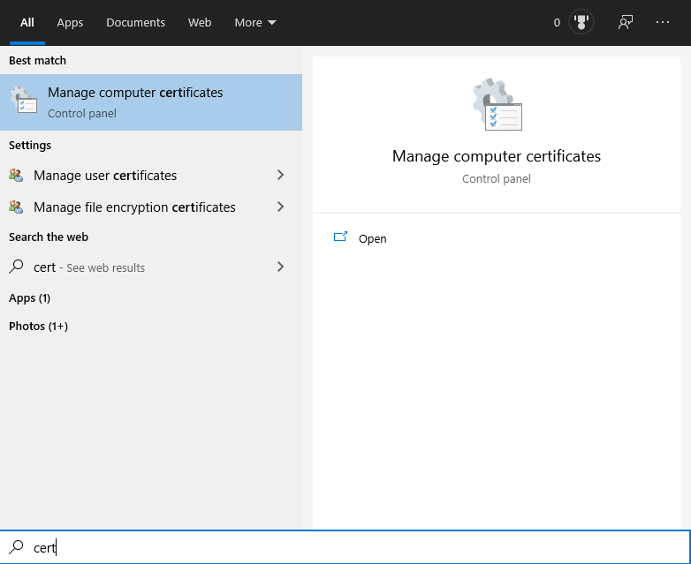Screen dimensions: 691x564
Task: Open Manage user certificates setting
Action: pyautogui.click(x=151, y=176)
